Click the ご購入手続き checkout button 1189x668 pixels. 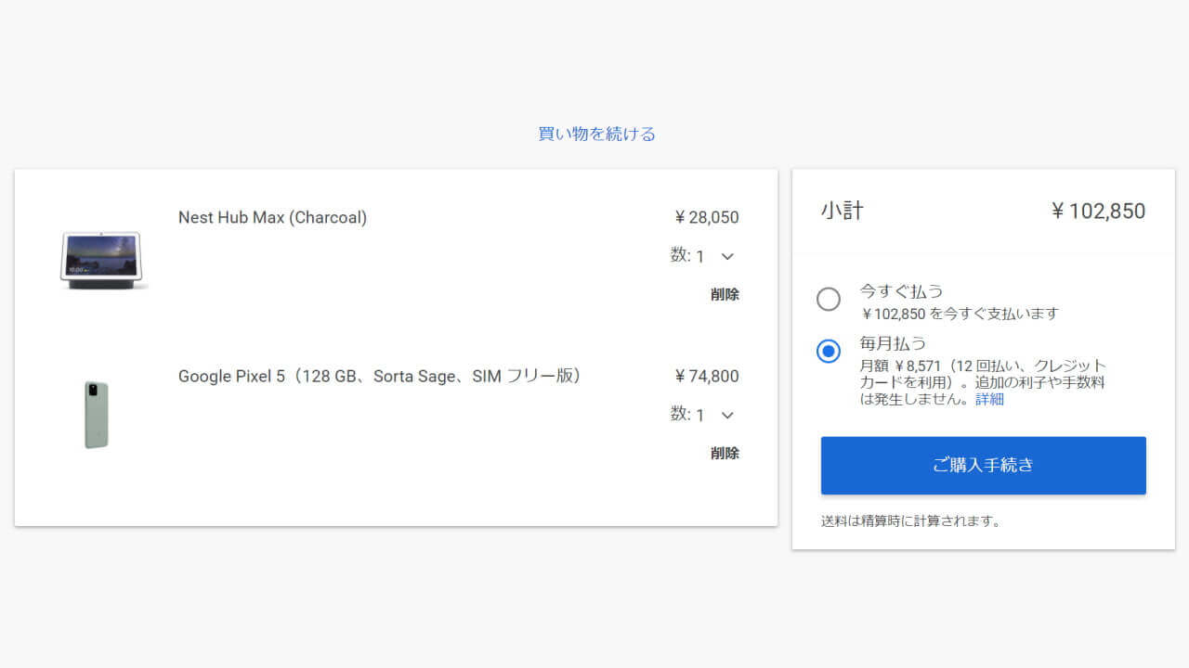point(983,465)
